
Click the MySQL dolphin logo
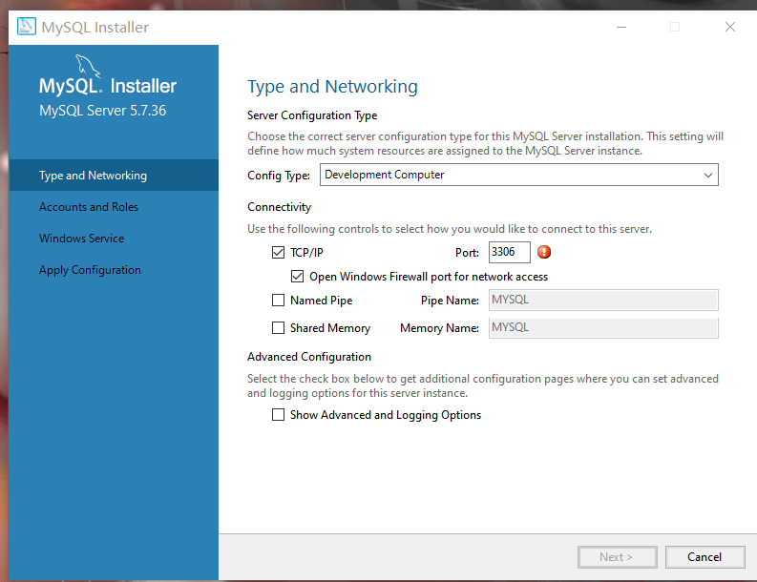pyautogui.click(x=88, y=66)
